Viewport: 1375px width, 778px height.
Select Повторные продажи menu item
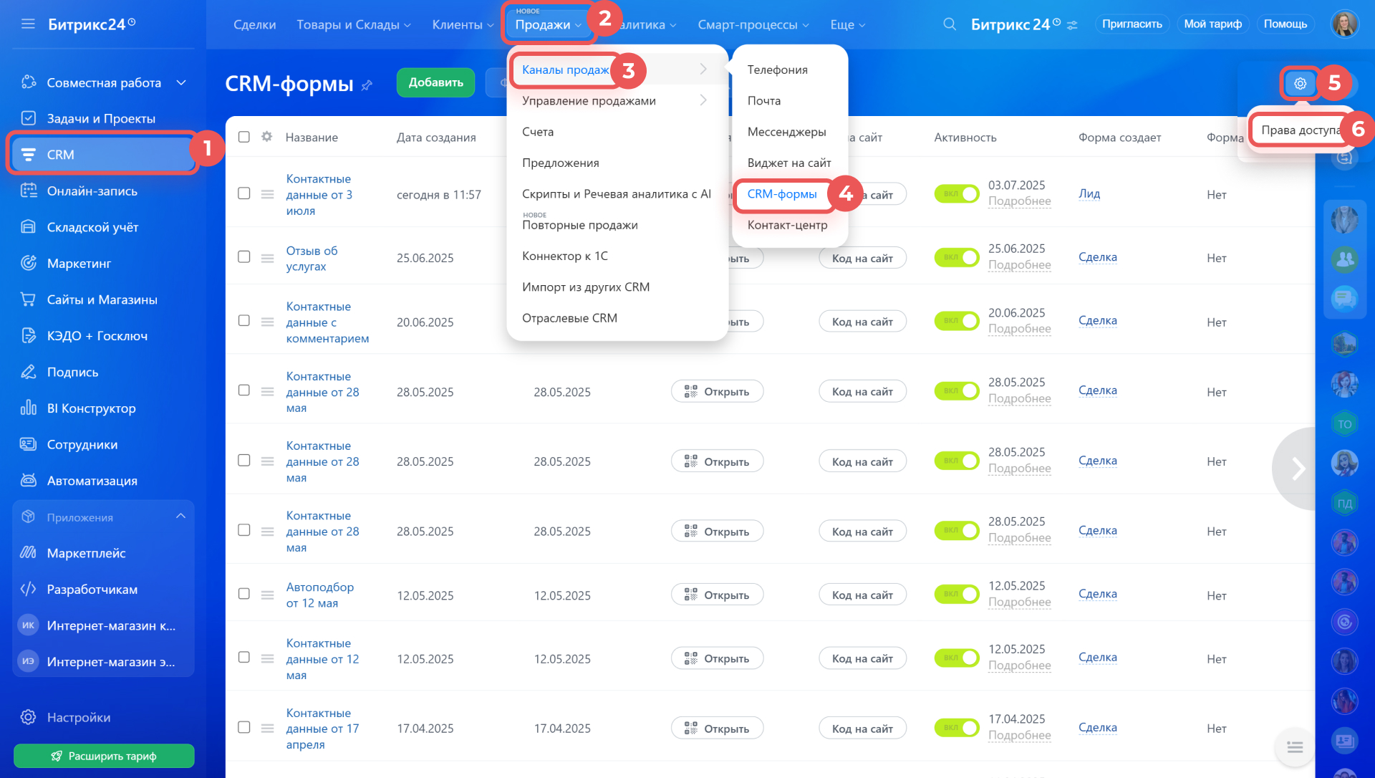point(580,225)
